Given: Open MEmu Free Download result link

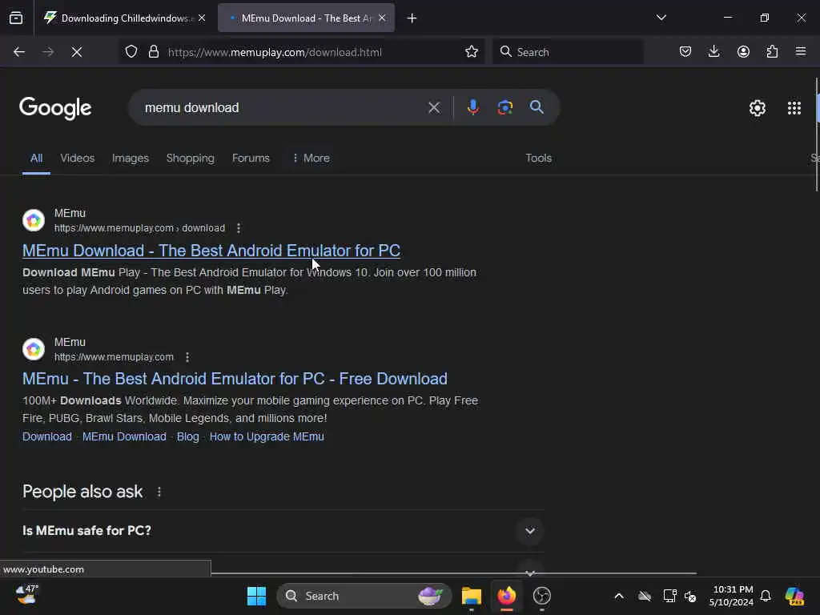Looking at the screenshot, I should 235,379.
